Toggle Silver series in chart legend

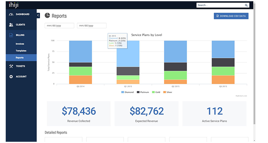click(168, 92)
